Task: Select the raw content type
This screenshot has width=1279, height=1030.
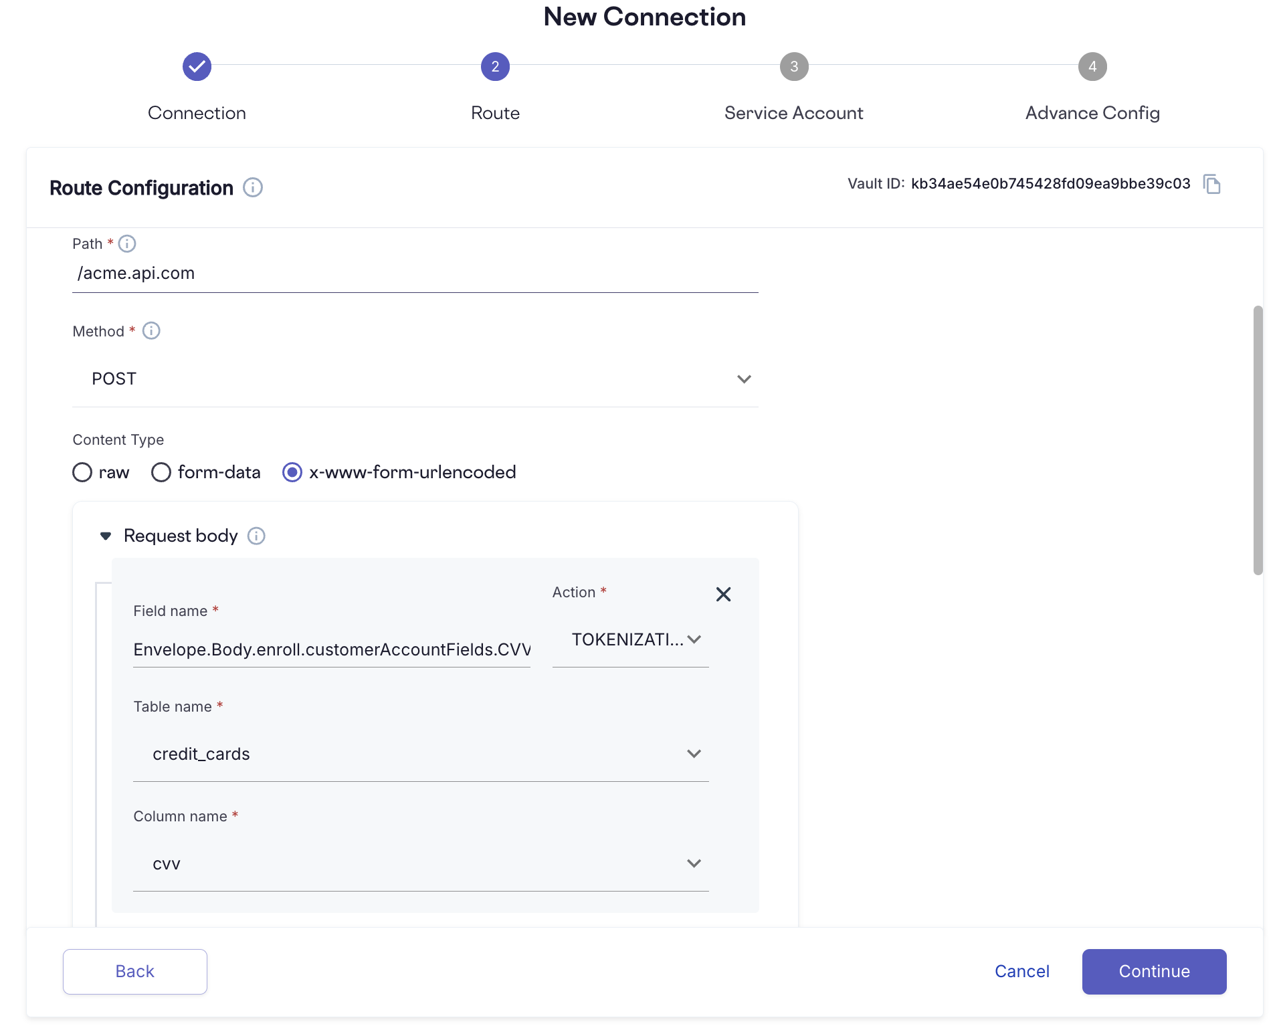Action: coord(82,472)
